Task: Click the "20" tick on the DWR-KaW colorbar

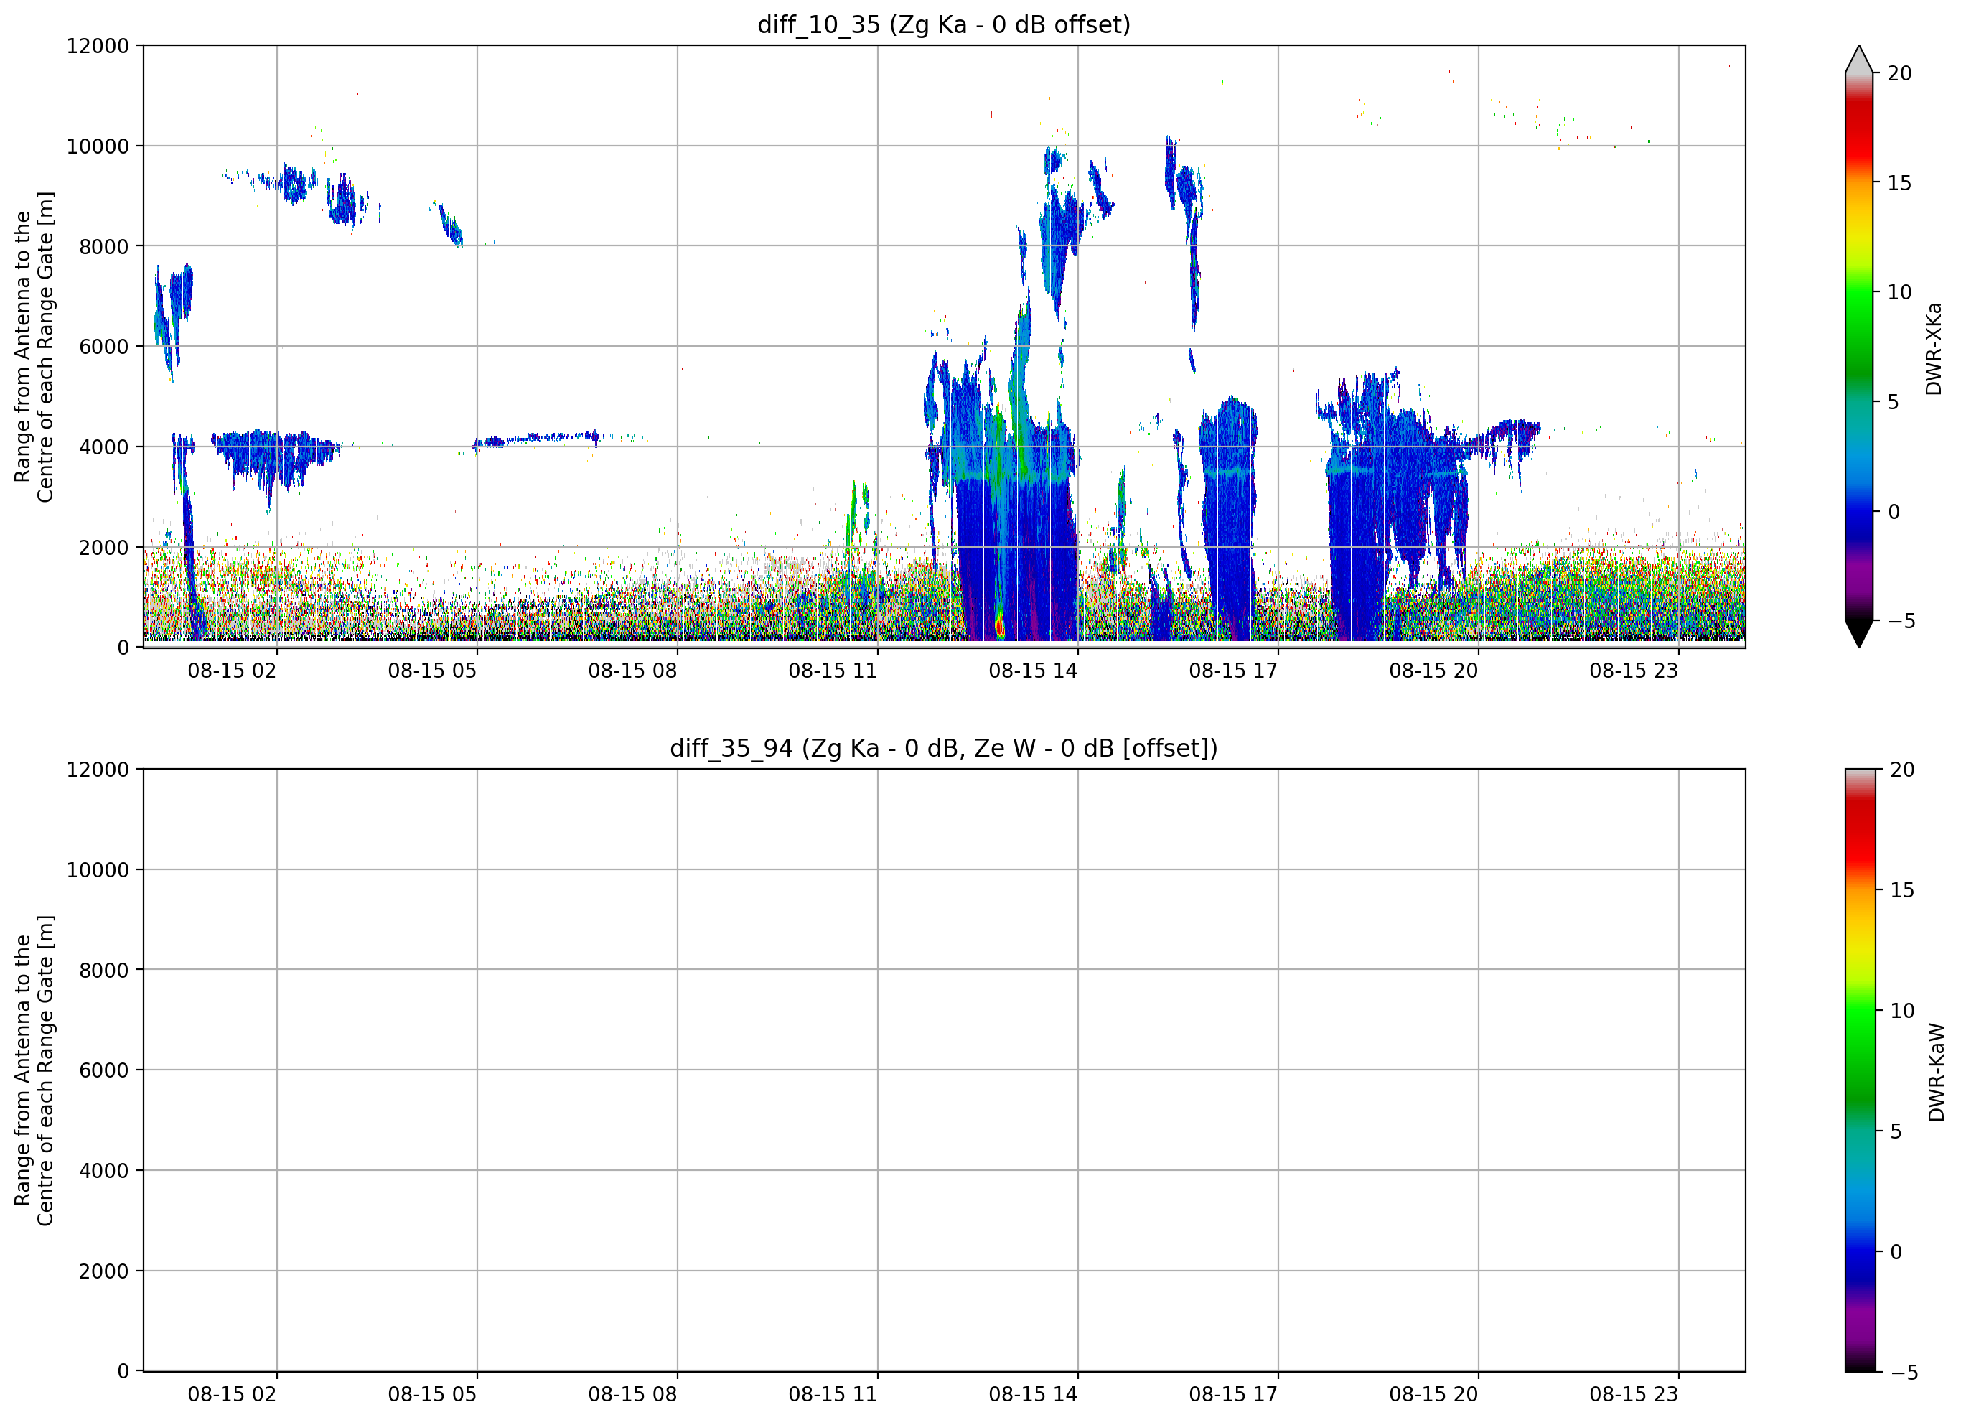Action: [x=1902, y=770]
